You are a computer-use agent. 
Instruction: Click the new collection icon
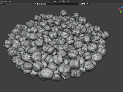84,4
